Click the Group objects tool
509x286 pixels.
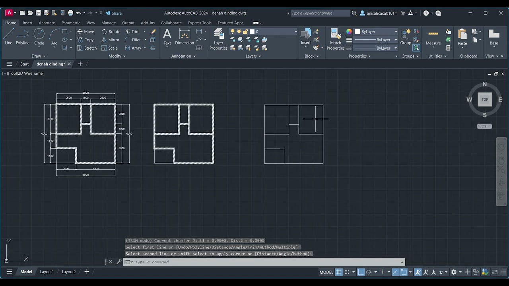click(x=406, y=37)
